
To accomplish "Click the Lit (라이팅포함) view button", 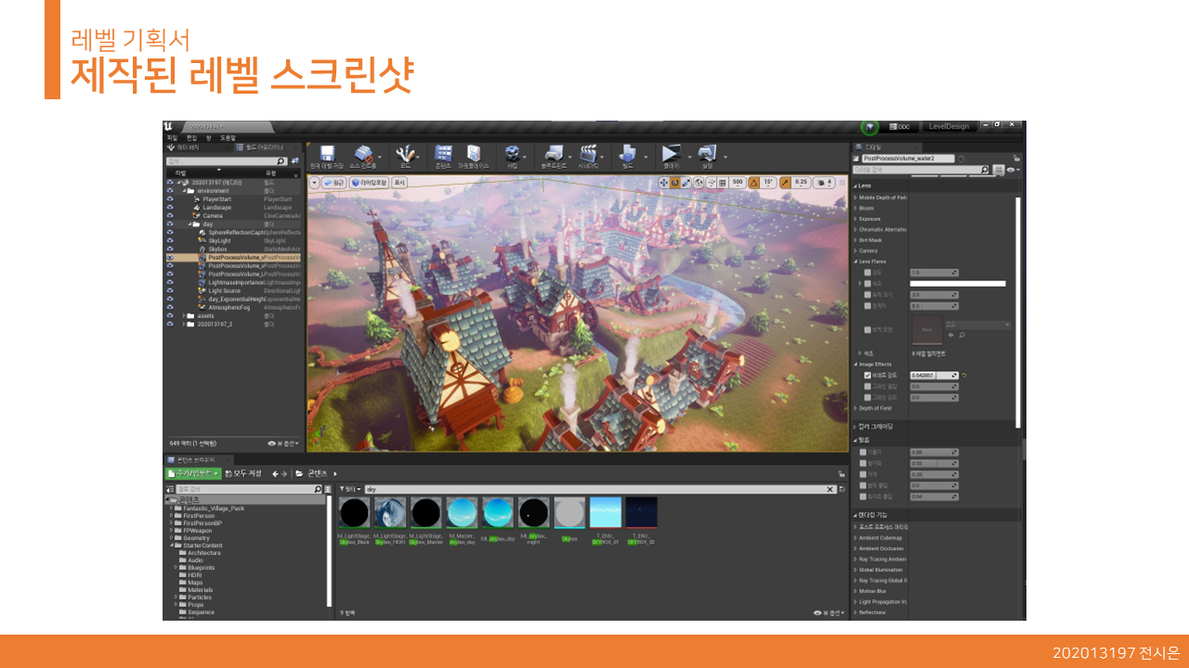I will [369, 183].
